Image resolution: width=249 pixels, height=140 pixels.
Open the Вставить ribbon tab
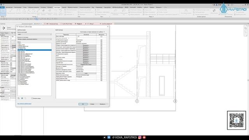click(50, 7)
